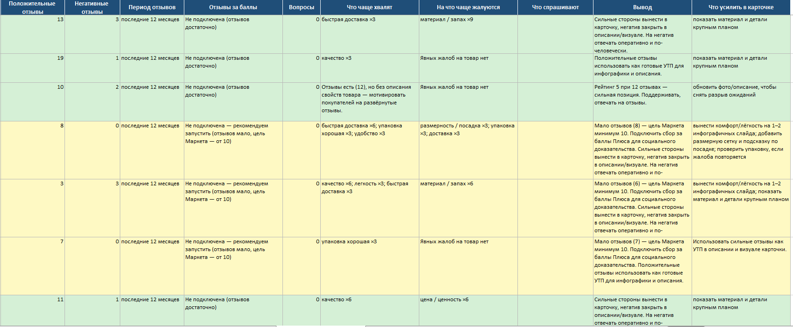Click 'показать материал и детали' in the 19-positives row

[741, 68]
